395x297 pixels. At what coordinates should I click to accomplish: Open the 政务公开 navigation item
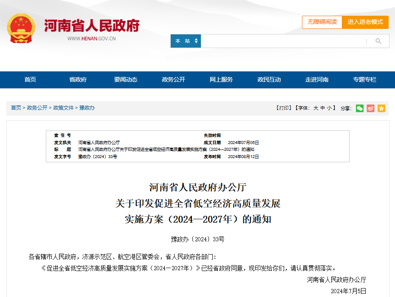click(x=173, y=79)
